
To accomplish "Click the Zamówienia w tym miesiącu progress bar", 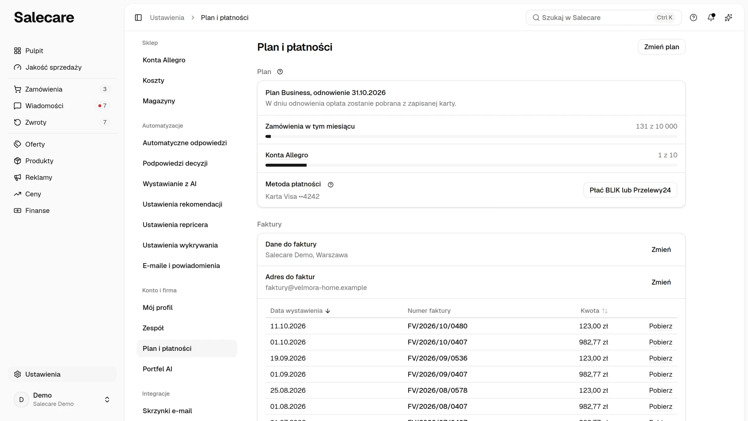I will pyautogui.click(x=471, y=136).
